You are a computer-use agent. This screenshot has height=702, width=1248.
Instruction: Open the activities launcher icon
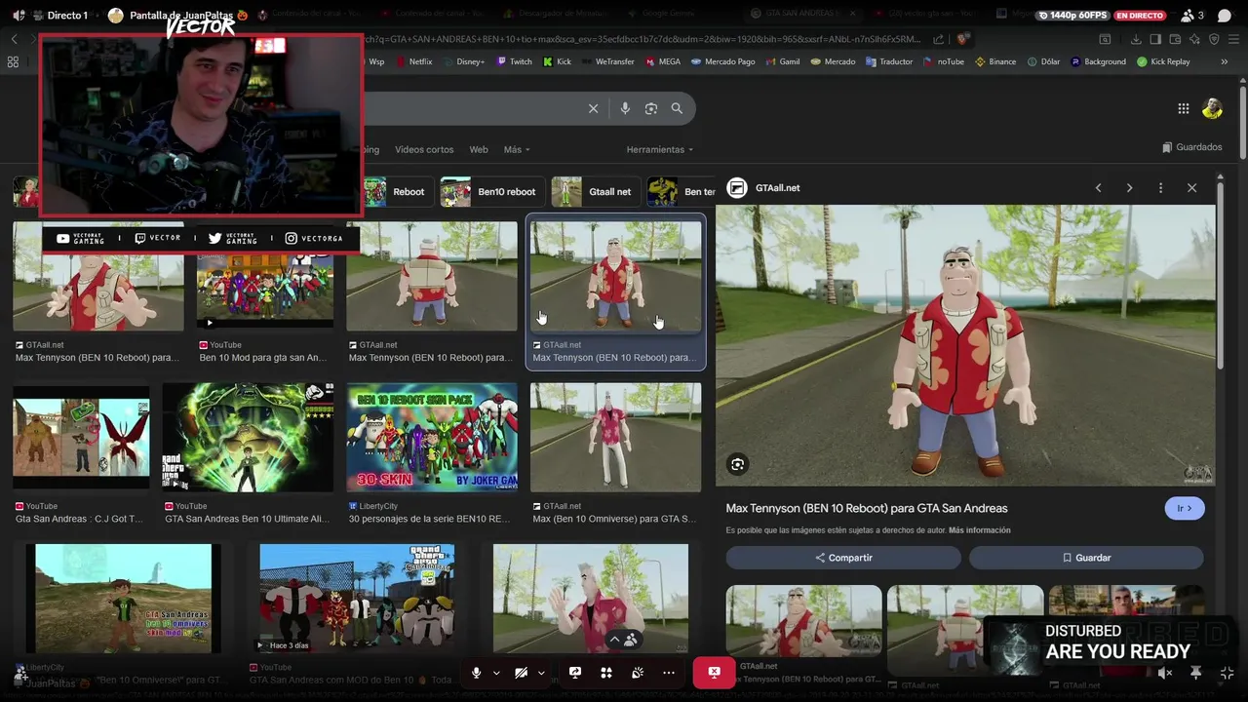(606, 673)
